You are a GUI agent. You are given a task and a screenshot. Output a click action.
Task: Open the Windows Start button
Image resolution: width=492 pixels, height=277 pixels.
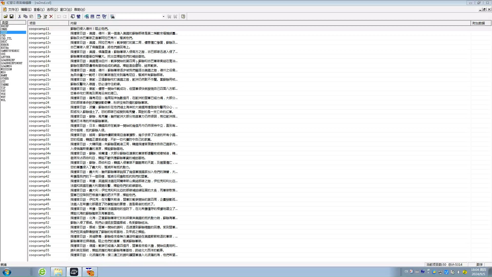[7, 272]
